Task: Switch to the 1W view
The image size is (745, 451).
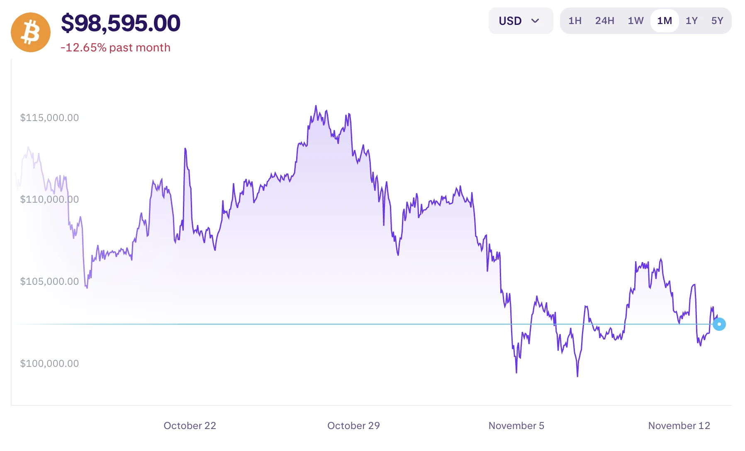Action: tap(635, 20)
